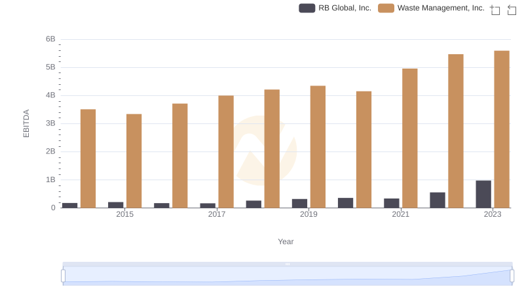Click Waste Management bar for 2023
This screenshot has height=301, width=524.
pyautogui.click(x=502, y=129)
